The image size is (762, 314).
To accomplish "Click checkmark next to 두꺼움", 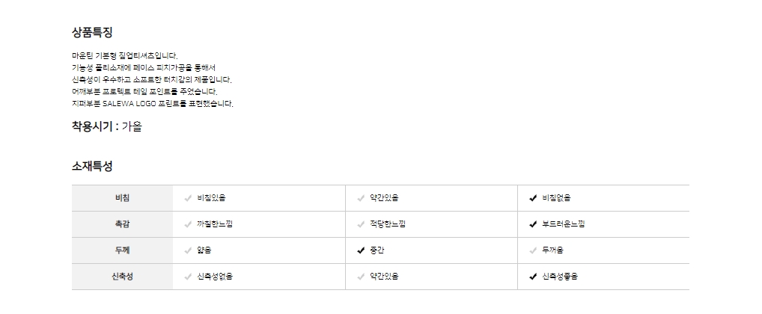I will tap(533, 250).
